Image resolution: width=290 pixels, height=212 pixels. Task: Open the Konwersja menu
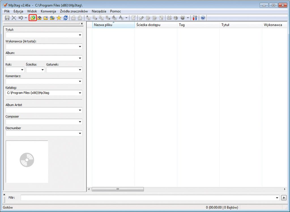click(48, 11)
